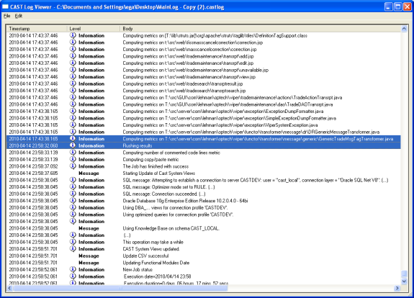Viewport: 414px width, 298px height.
Task: Sort by the Timestamp column header
Action: coord(37,29)
